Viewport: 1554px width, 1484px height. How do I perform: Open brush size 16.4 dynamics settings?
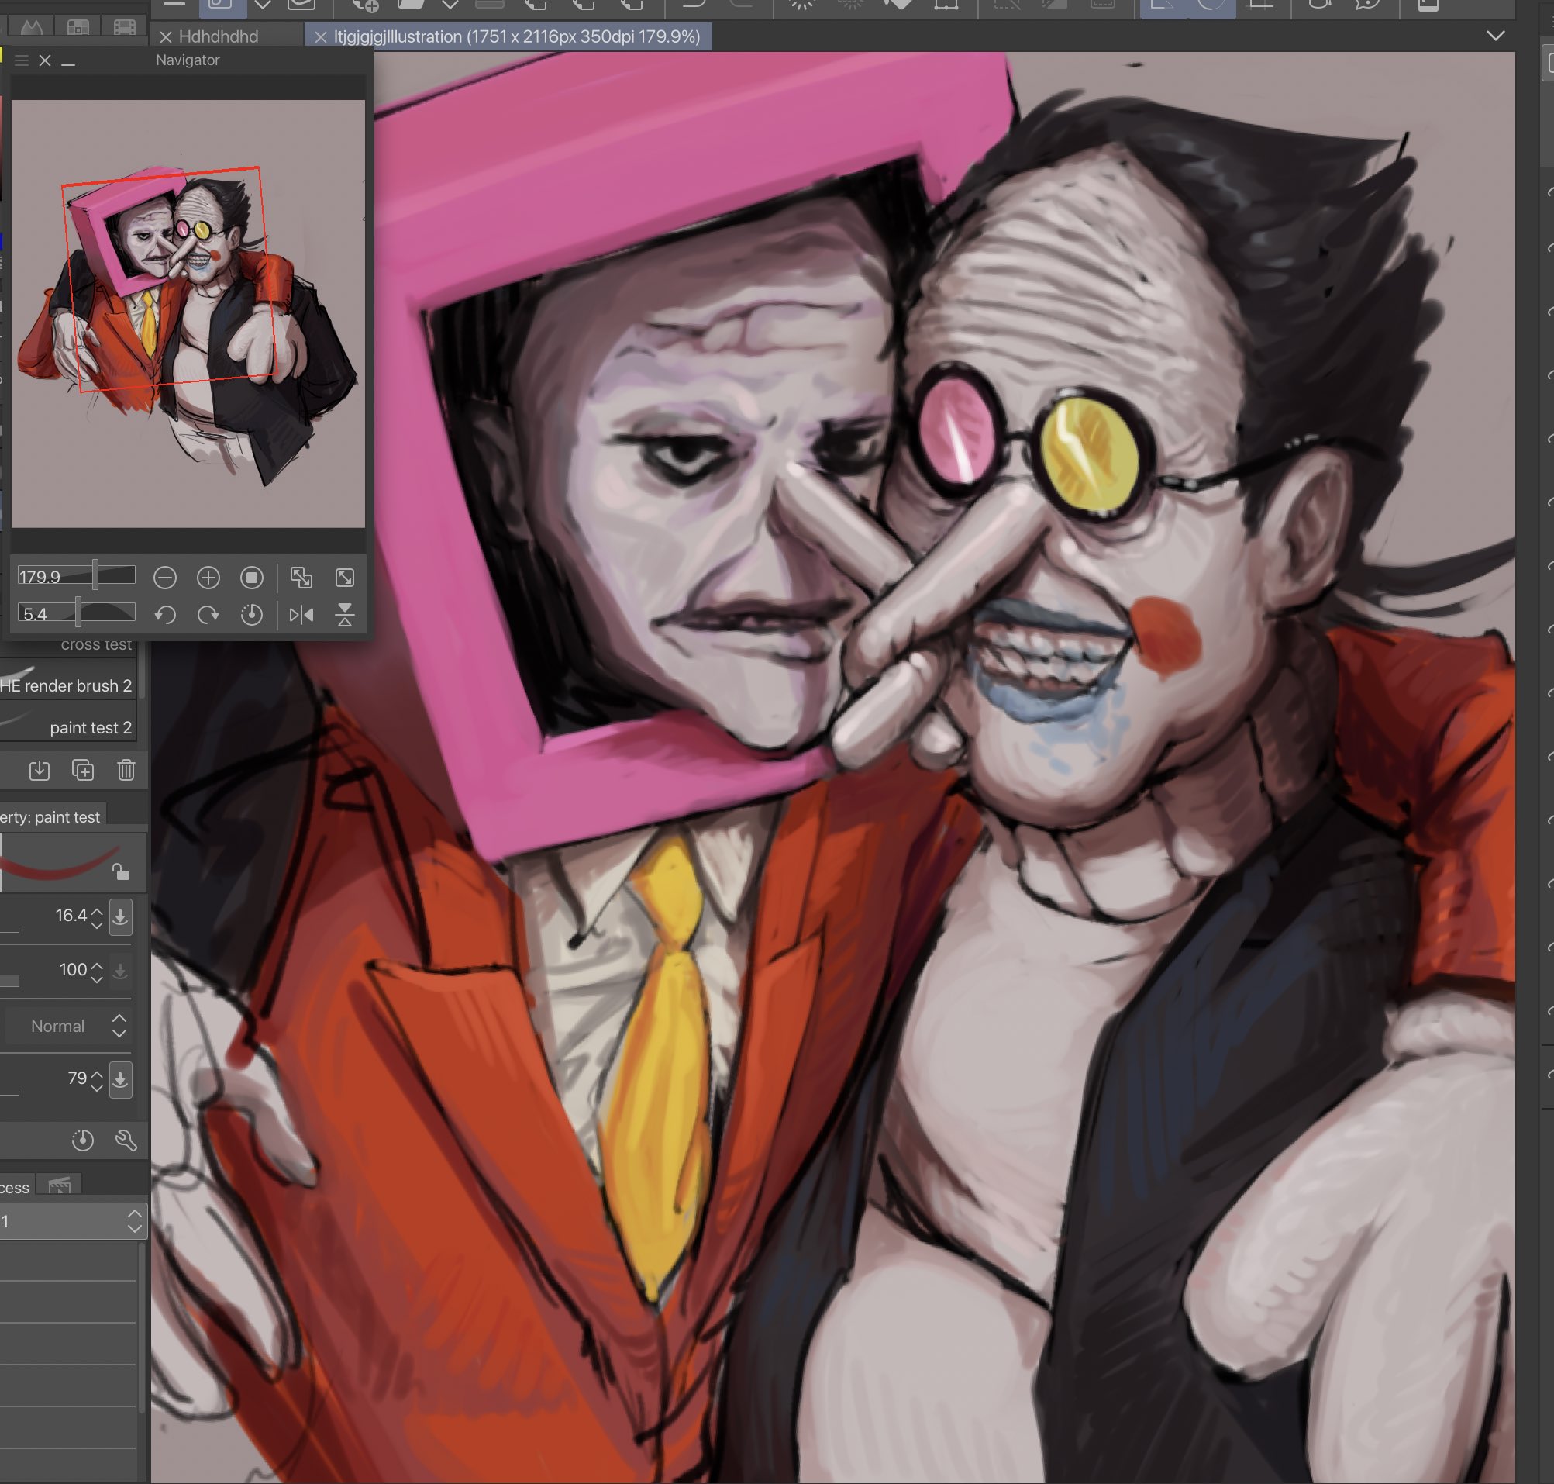tap(120, 916)
